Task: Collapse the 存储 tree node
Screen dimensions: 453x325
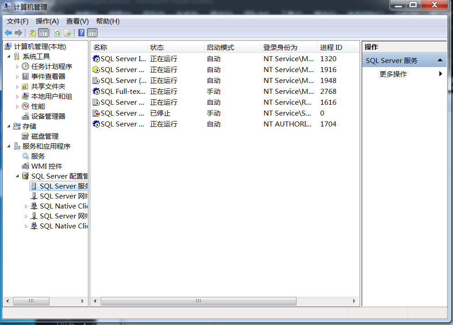Action: click(x=9, y=126)
